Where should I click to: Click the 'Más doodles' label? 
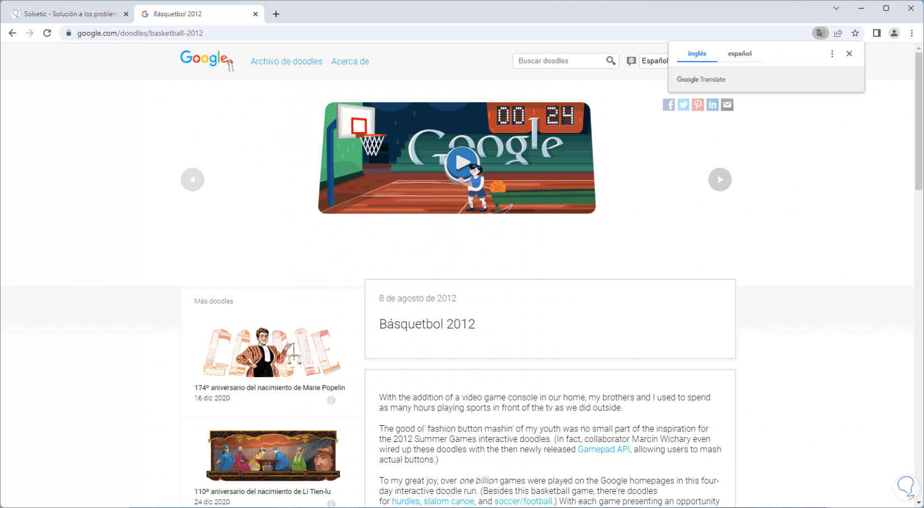click(213, 301)
